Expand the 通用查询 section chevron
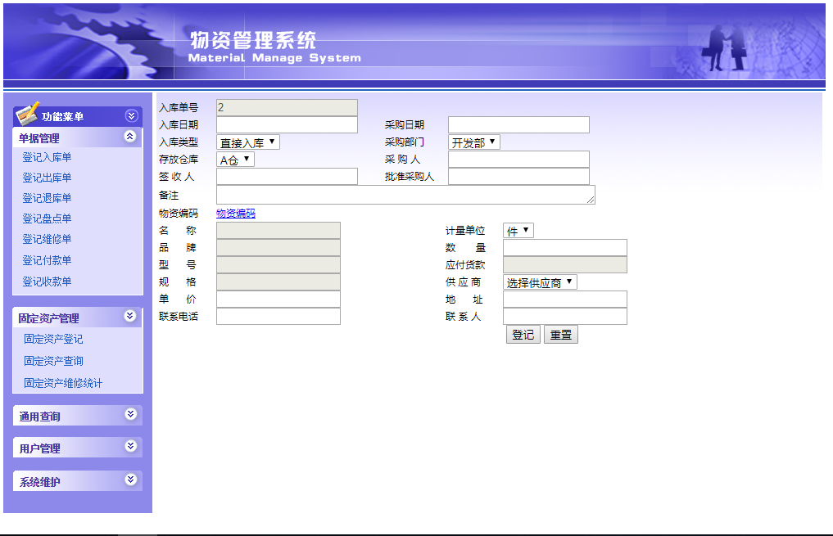The width and height of the screenshot is (833, 536). (130, 415)
